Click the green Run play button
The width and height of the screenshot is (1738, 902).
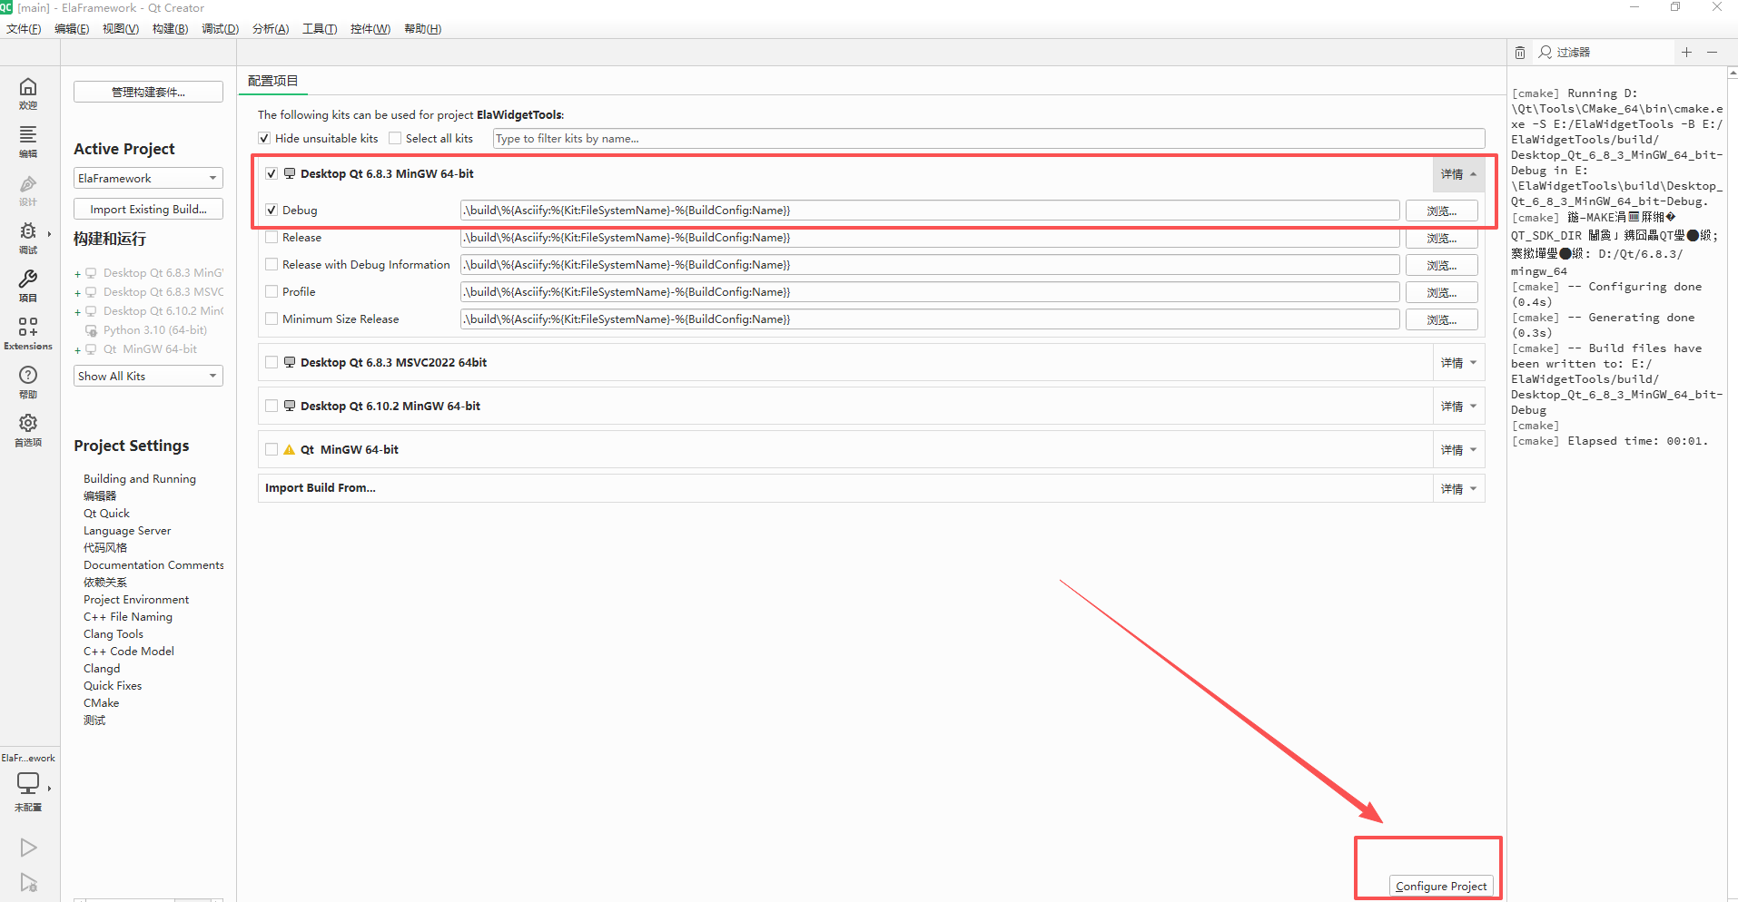[28, 848]
